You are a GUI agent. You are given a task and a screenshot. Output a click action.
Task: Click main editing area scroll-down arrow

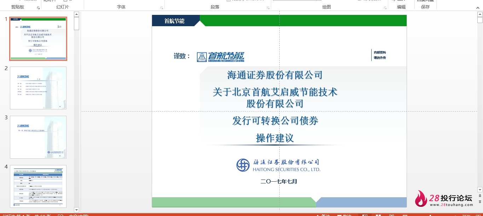pos(480,190)
